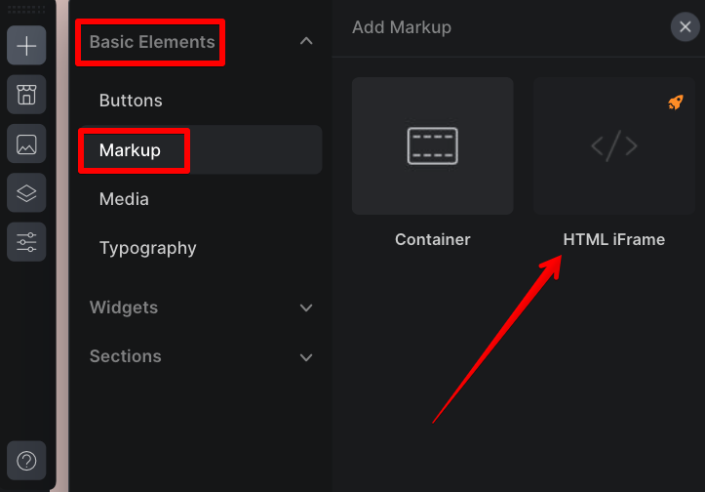This screenshot has width=705, height=492.
Task: Click the Container element thumbnail
Action: [x=432, y=146]
